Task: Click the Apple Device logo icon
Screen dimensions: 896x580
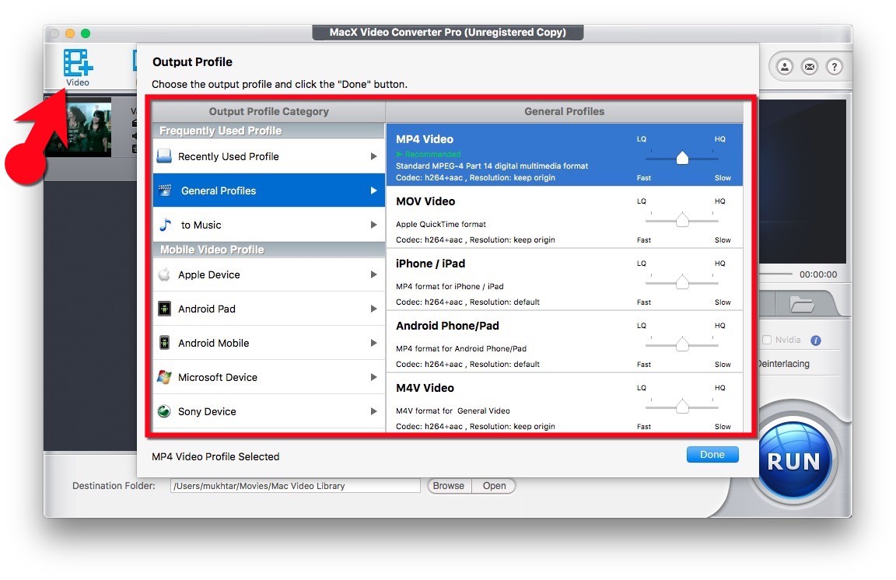Action: pos(164,274)
